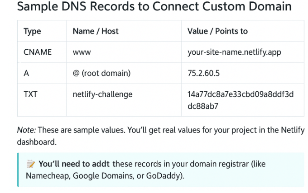Click the memo note emoji icon

[x=31, y=164]
